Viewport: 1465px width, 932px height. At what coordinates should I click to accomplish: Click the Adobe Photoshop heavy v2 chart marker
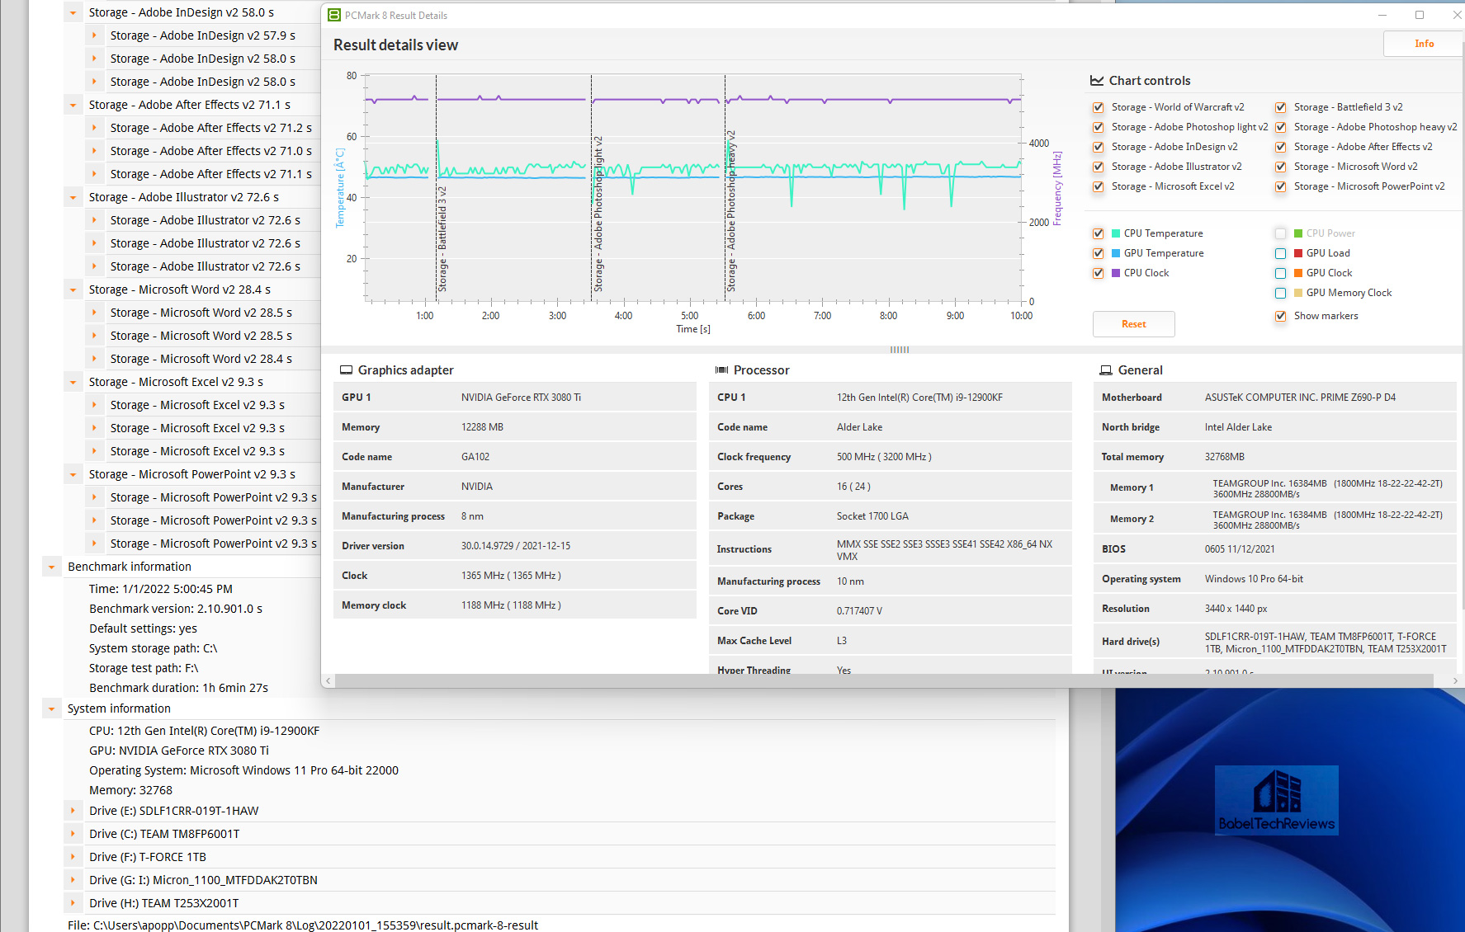pos(725,188)
